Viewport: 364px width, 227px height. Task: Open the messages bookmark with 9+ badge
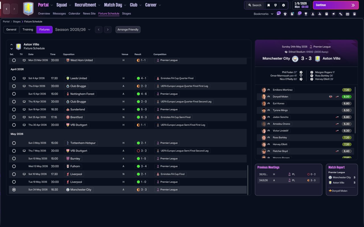pyautogui.click(x=279, y=14)
